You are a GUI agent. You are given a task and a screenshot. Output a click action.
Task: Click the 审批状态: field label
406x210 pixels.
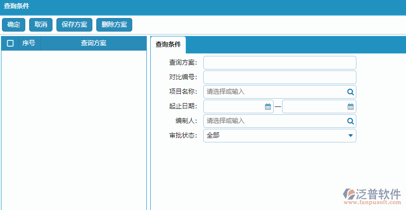pos(183,136)
